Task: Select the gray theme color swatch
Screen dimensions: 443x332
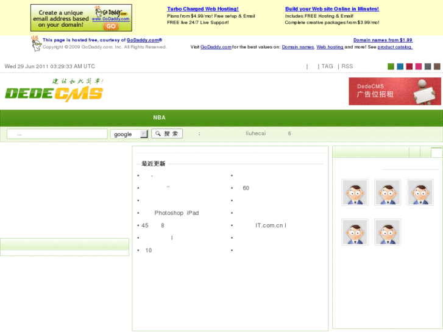Action: click(428, 66)
